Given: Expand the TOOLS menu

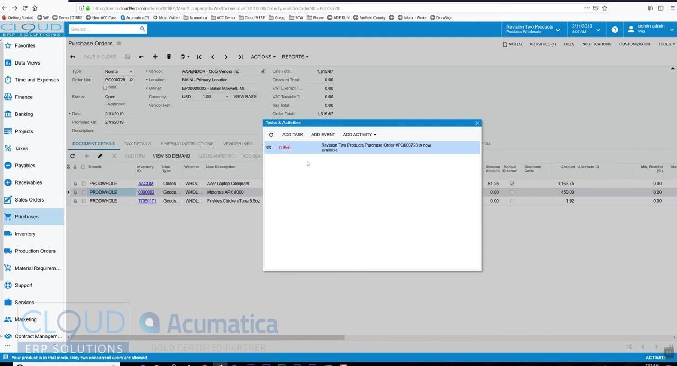Looking at the screenshot, I should (666, 44).
